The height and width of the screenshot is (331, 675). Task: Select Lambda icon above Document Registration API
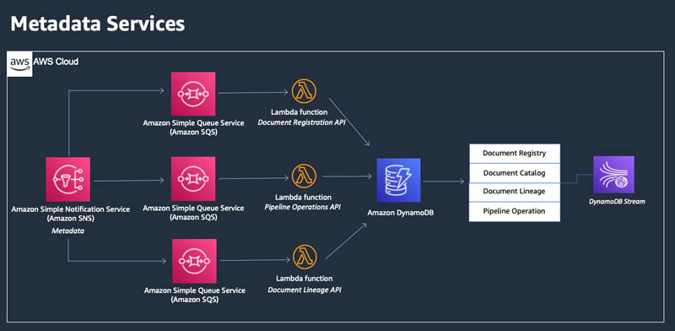pos(304,91)
